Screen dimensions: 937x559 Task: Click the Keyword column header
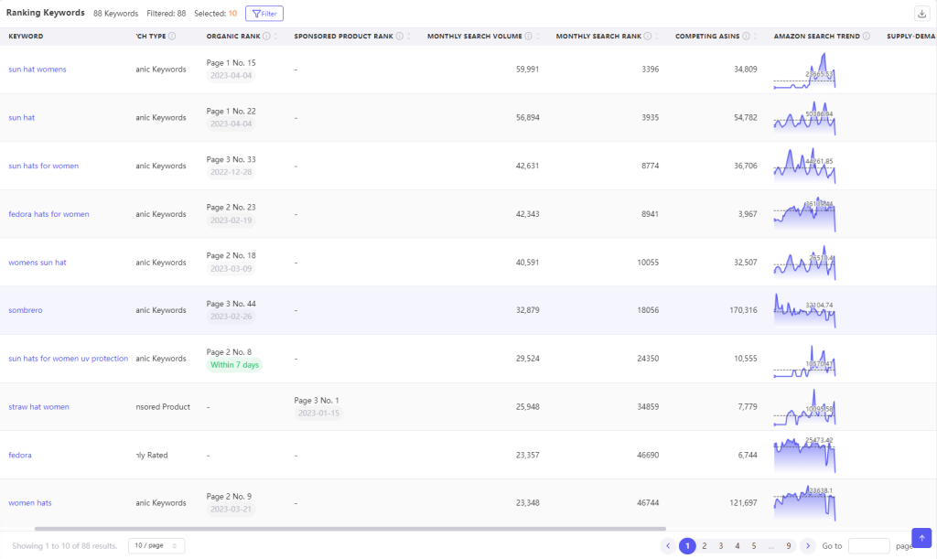(x=26, y=36)
